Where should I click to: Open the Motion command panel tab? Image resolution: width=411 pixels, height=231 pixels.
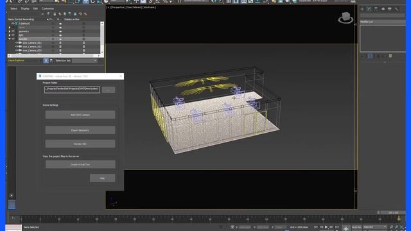pyautogui.click(x=383, y=9)
